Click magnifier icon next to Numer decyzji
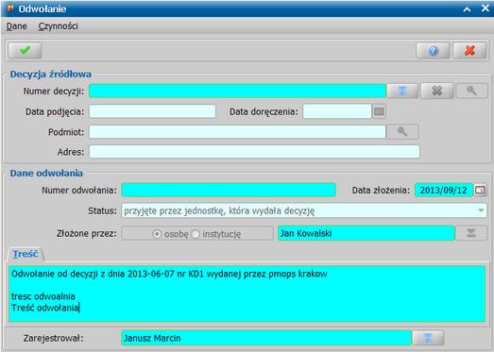 coord(471,91)
